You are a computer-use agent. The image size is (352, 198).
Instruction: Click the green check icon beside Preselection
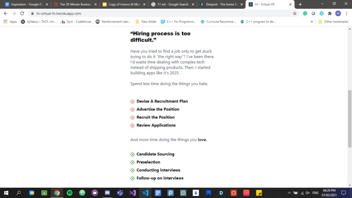coord(132,162)
